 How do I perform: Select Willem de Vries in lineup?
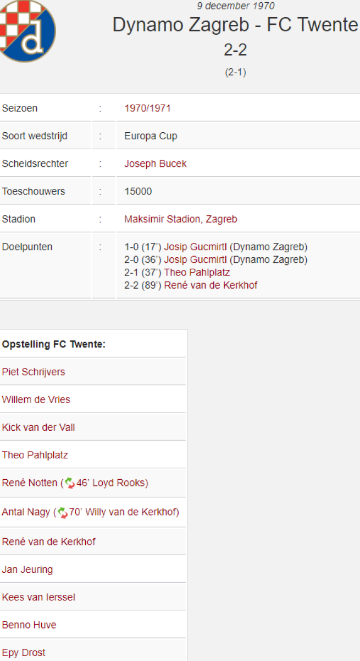[36, 399]
